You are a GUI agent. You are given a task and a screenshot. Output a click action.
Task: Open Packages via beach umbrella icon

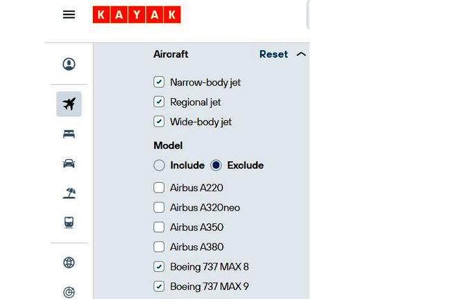69,193
